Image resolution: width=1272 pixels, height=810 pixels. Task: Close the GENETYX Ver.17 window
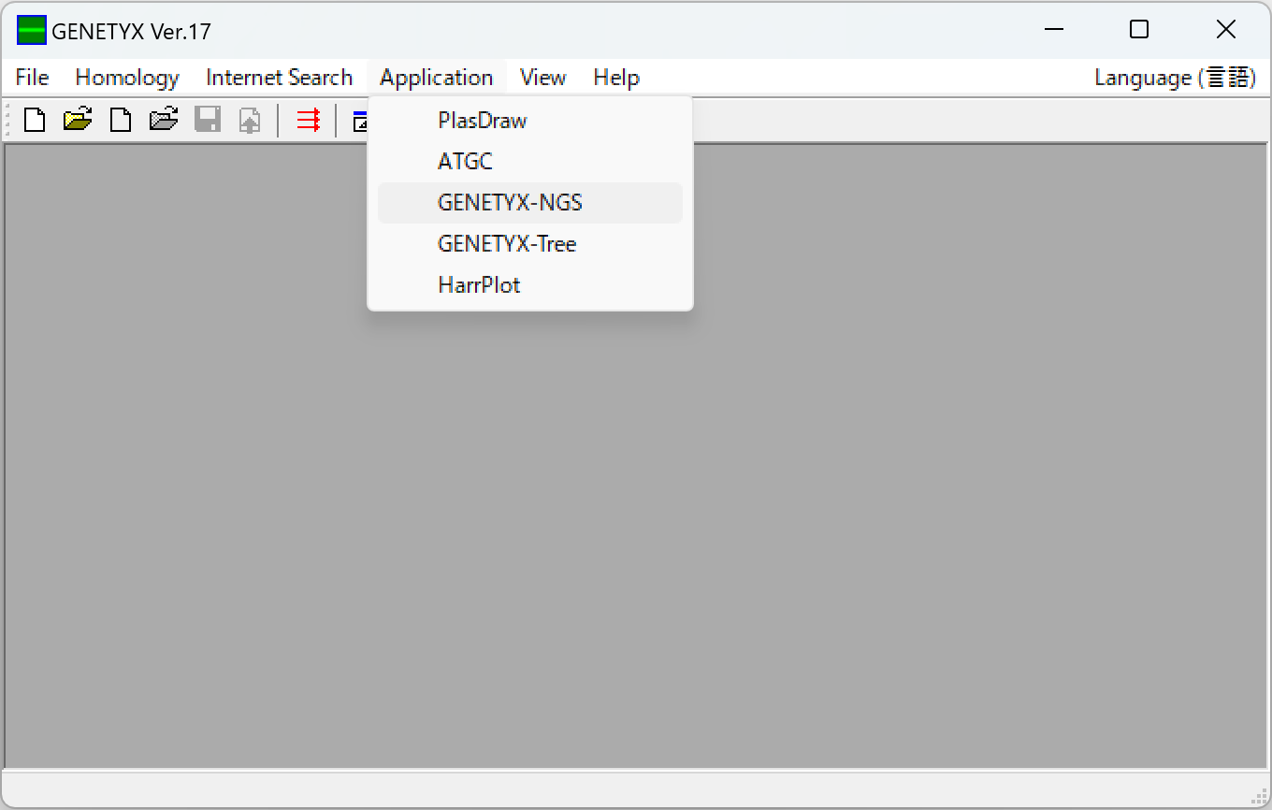pos(1226,30)
